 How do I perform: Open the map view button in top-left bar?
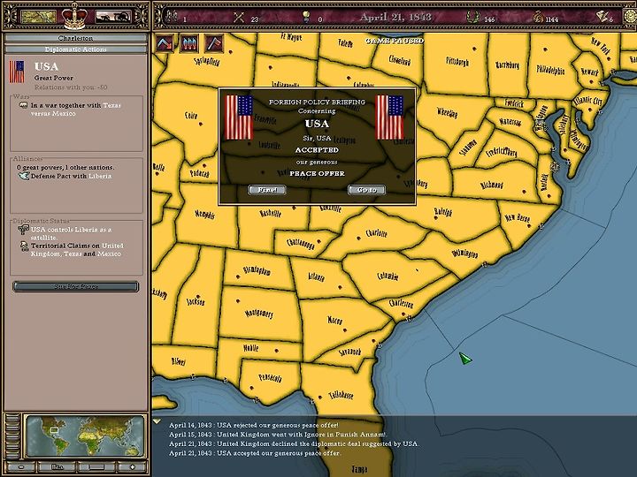[x=38, y=17]
